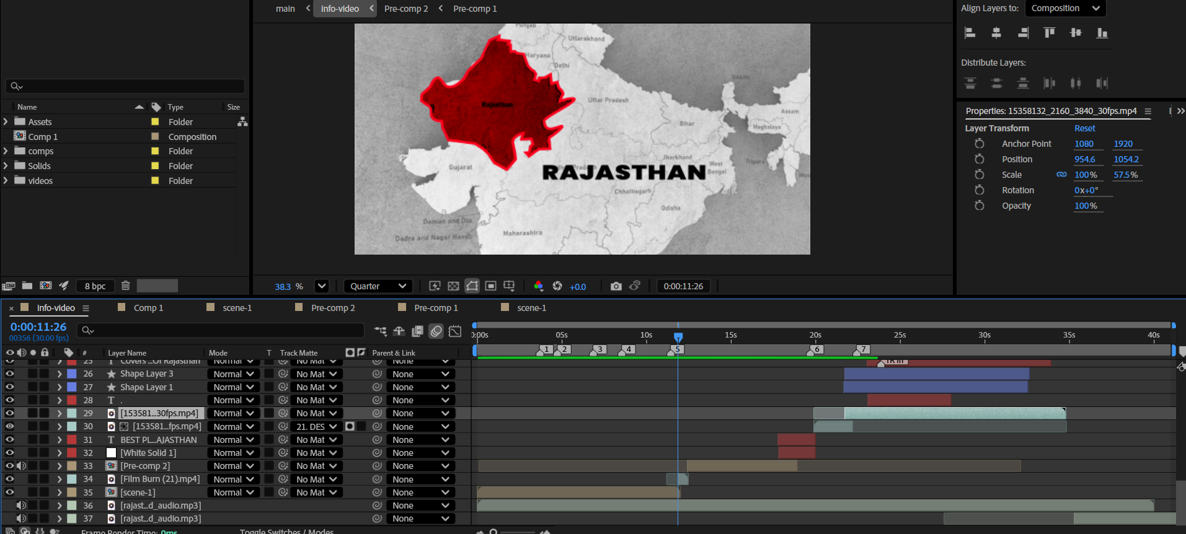Open the Align Layers to Composition dropdown
This screenshot has height=534, width=1186.
click(1064, 8)
